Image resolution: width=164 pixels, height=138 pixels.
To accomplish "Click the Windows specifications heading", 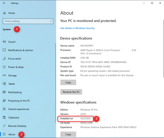I will click(78, 102).
